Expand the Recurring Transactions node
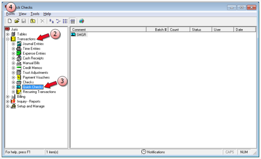Viewport: 261px width, 159px height. (13, 92)
